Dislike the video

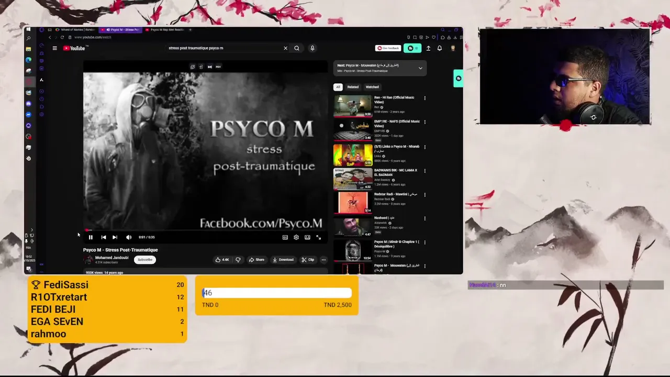pyautogui.click(x=238, y=260)
